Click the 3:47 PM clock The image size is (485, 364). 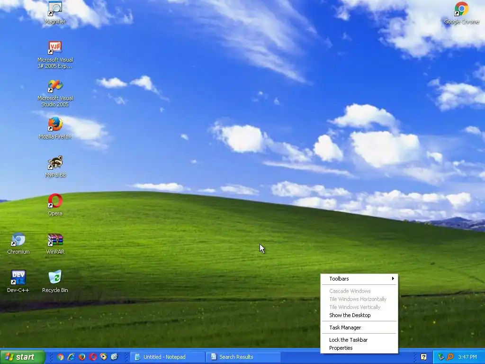(467, 357)
